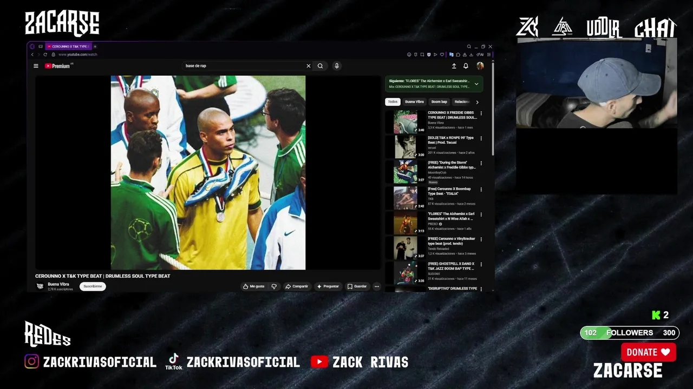Image resolution: width=693 pixels, height=389 pixels.
Task: Click the 'Preguntar' ask button
Action: [328, 286]
